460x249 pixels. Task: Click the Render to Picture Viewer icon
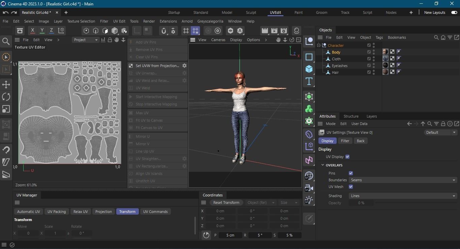click(x=274, y=31)
